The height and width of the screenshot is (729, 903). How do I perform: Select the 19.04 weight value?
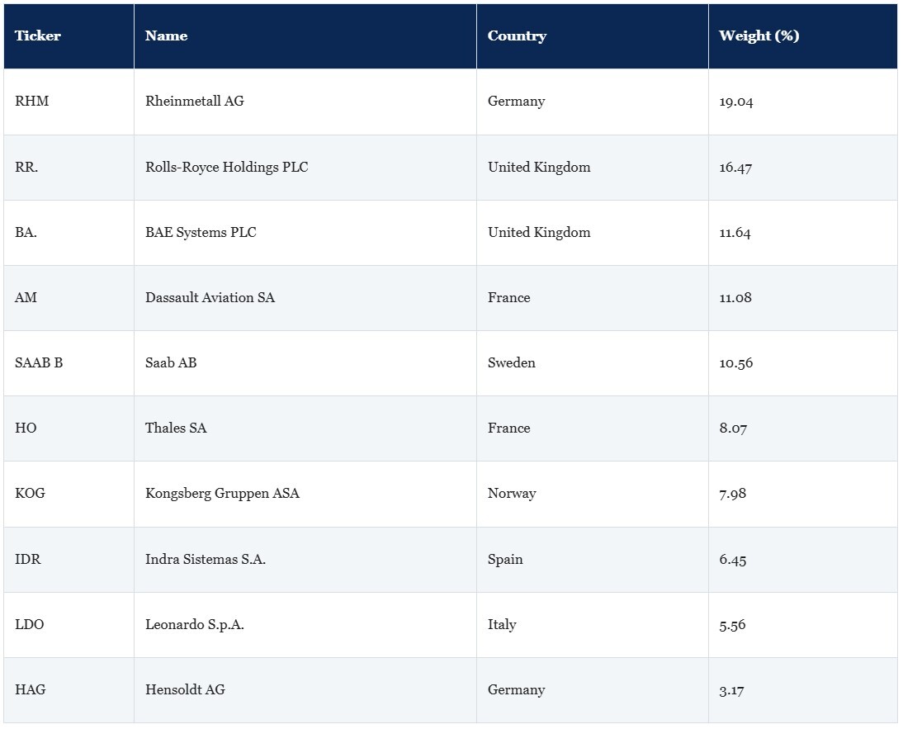point(736,102)
